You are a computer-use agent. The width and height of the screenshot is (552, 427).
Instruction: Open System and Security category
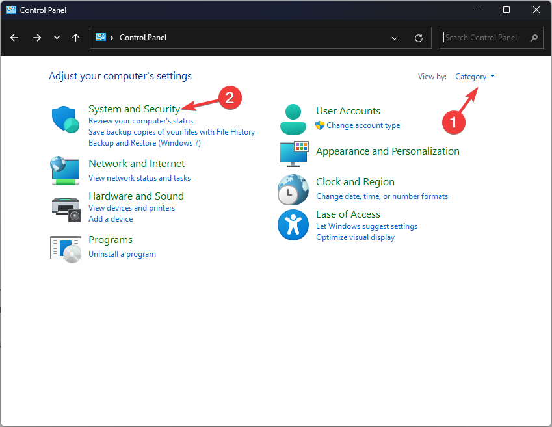point(134,109)
